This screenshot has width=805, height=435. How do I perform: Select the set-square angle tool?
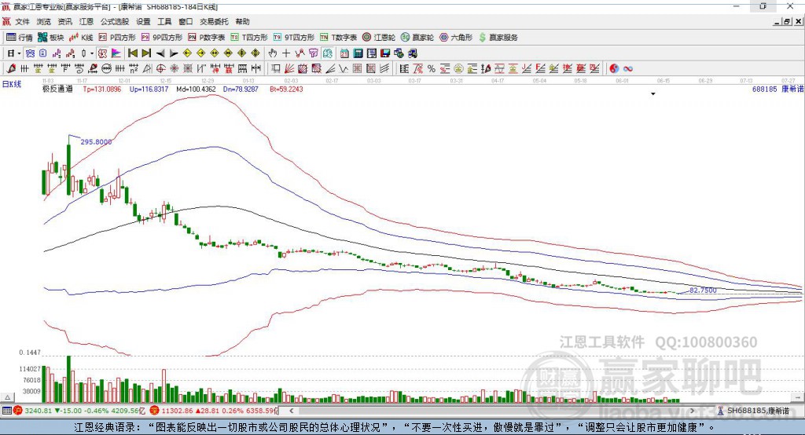tap(147, 68)
